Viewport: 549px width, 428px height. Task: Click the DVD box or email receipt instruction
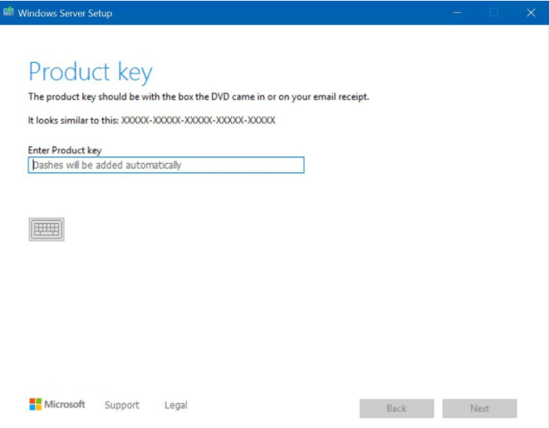pos(198,97)
